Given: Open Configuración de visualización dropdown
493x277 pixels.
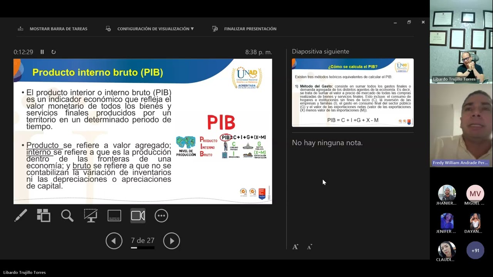Looking at the screenshot, I should coord(150,29).
